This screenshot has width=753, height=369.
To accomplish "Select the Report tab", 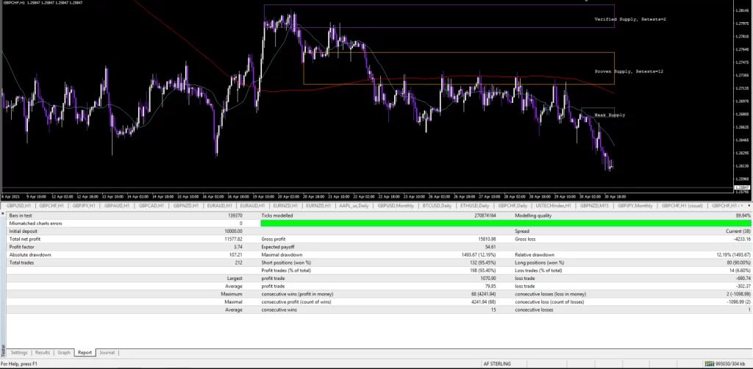I will tap(85, 353).
